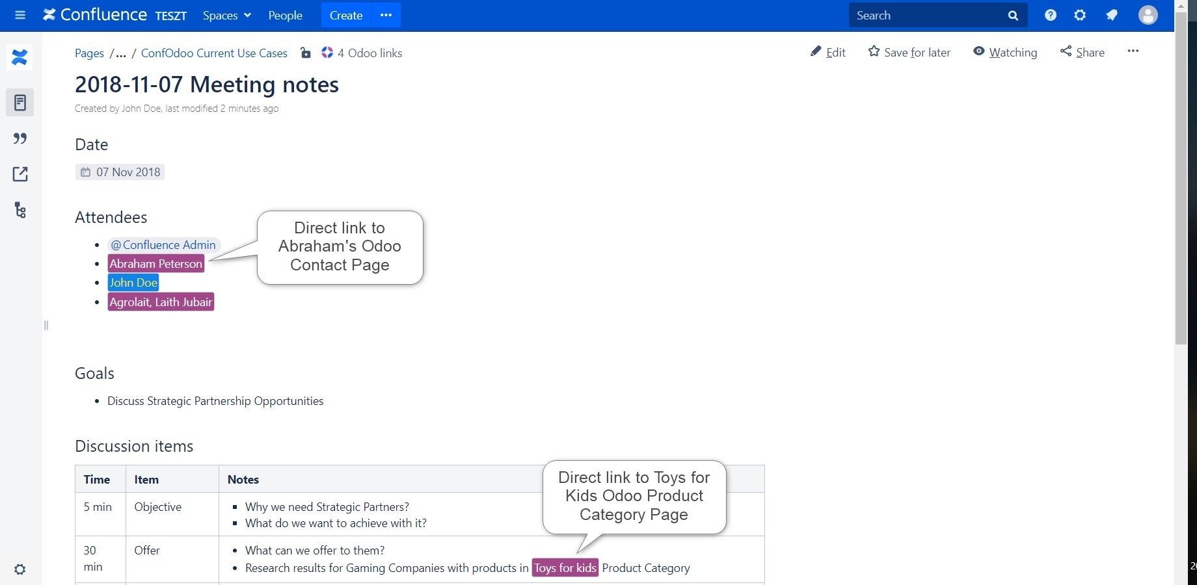Toggle Watching for this page
The width and height of the screenshot is (1197, 585).
[1005, 52]
